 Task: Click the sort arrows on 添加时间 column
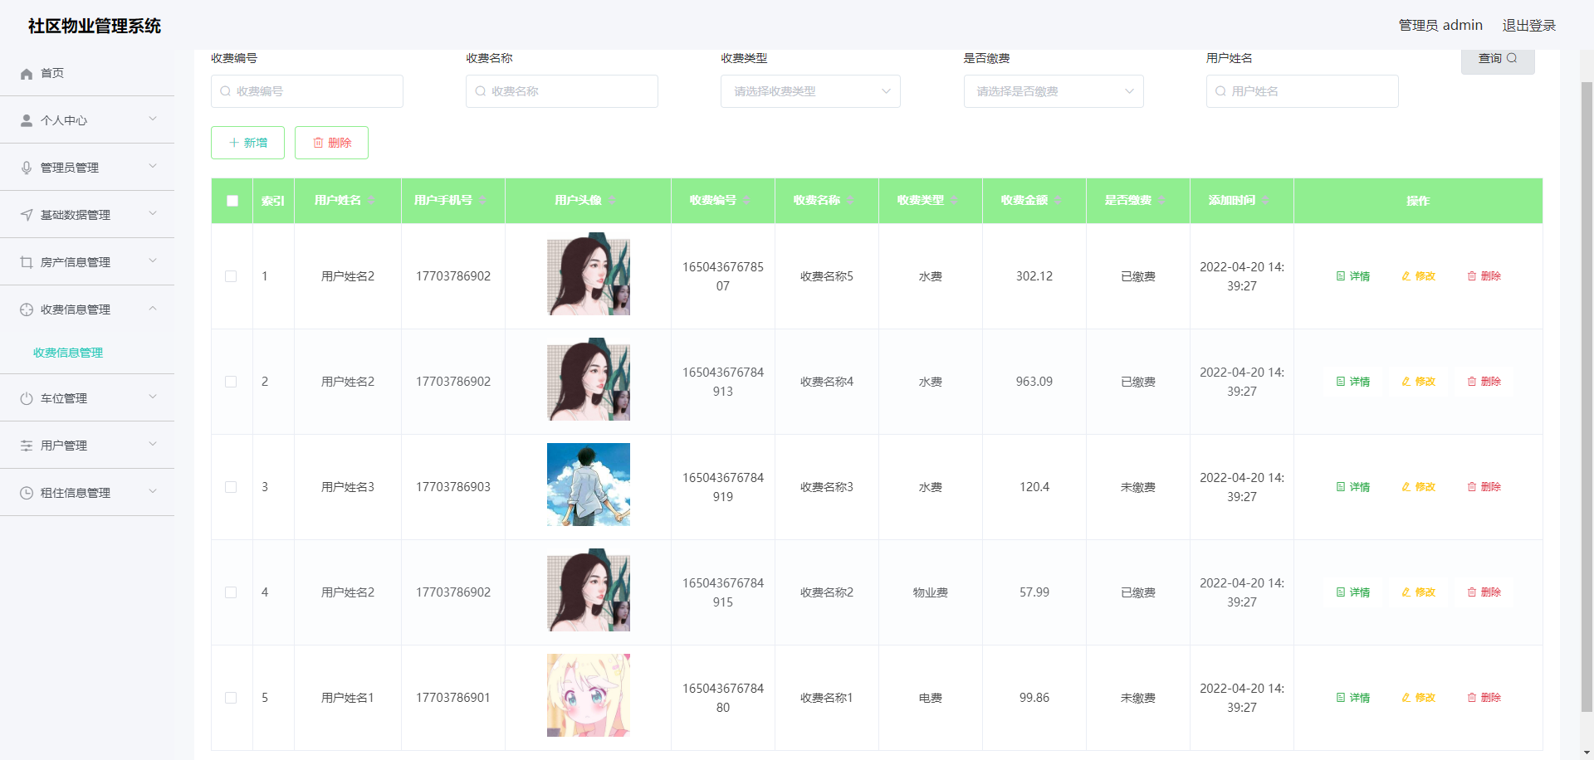click(x=1265, y=200)
